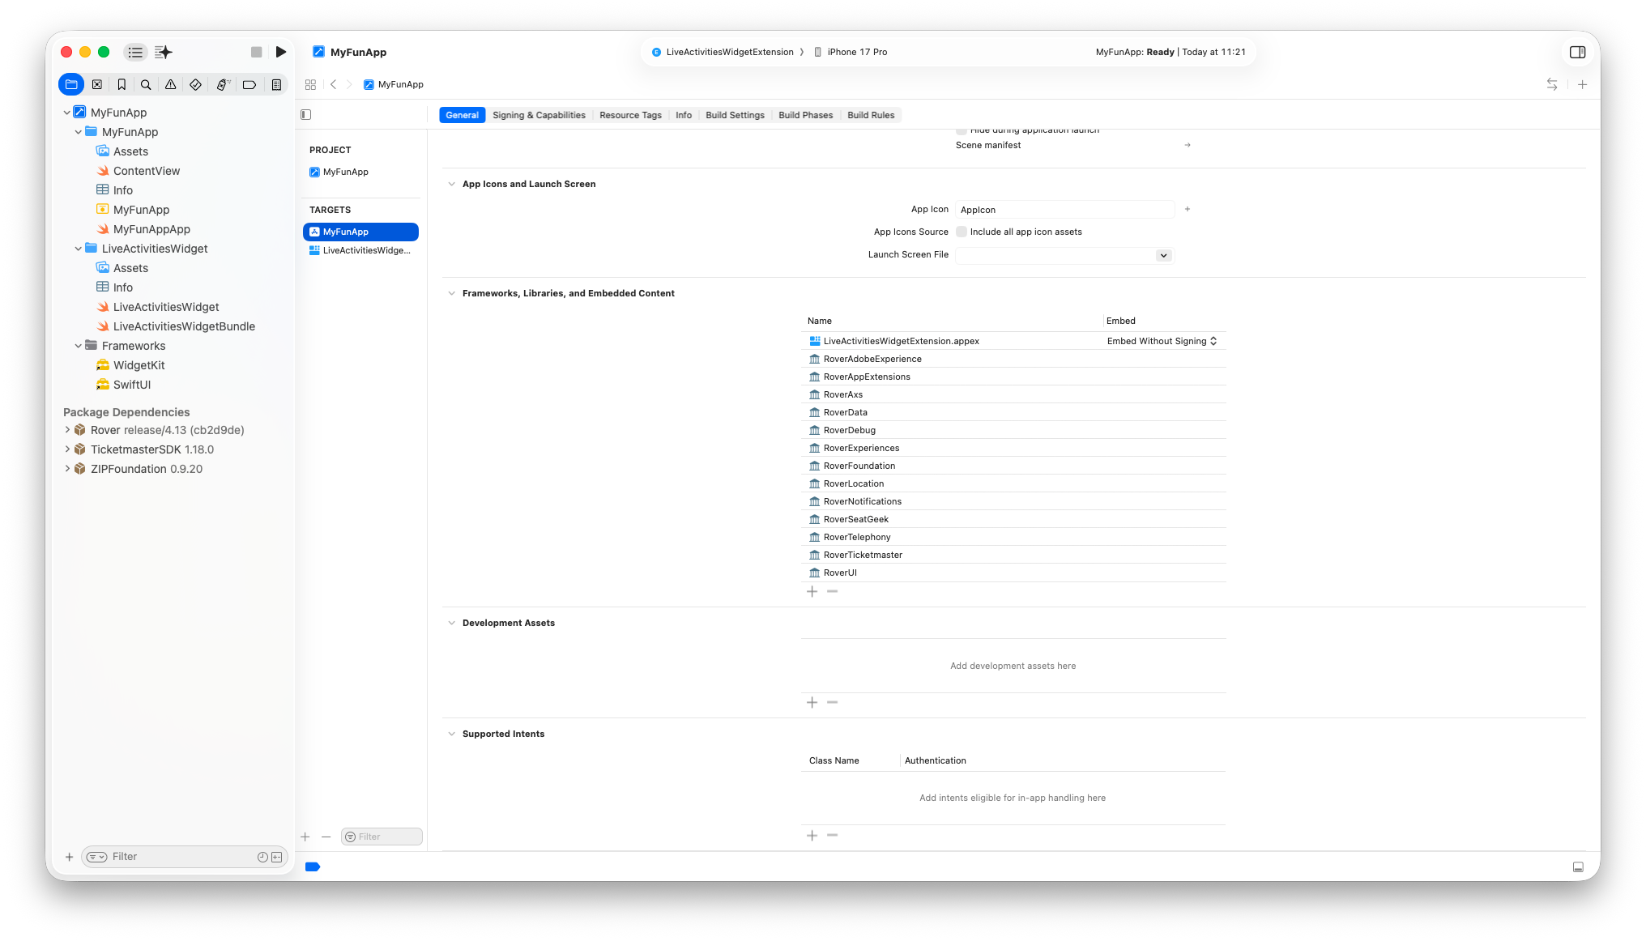Viewport: 1646px width, 941px height.
Task: Add a framework with the plus button
Action: click(x=812, y=591)
